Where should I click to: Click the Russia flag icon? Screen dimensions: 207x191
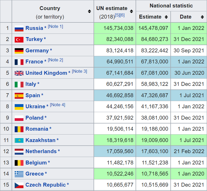pos(19,28)
